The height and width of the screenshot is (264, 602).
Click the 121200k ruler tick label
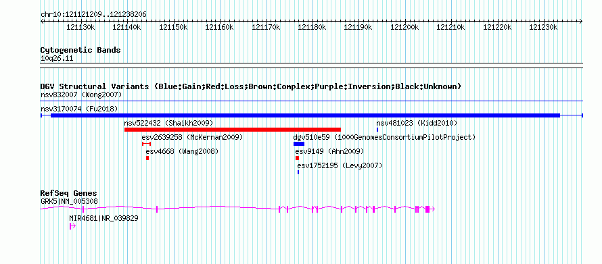tap(404, 27)
